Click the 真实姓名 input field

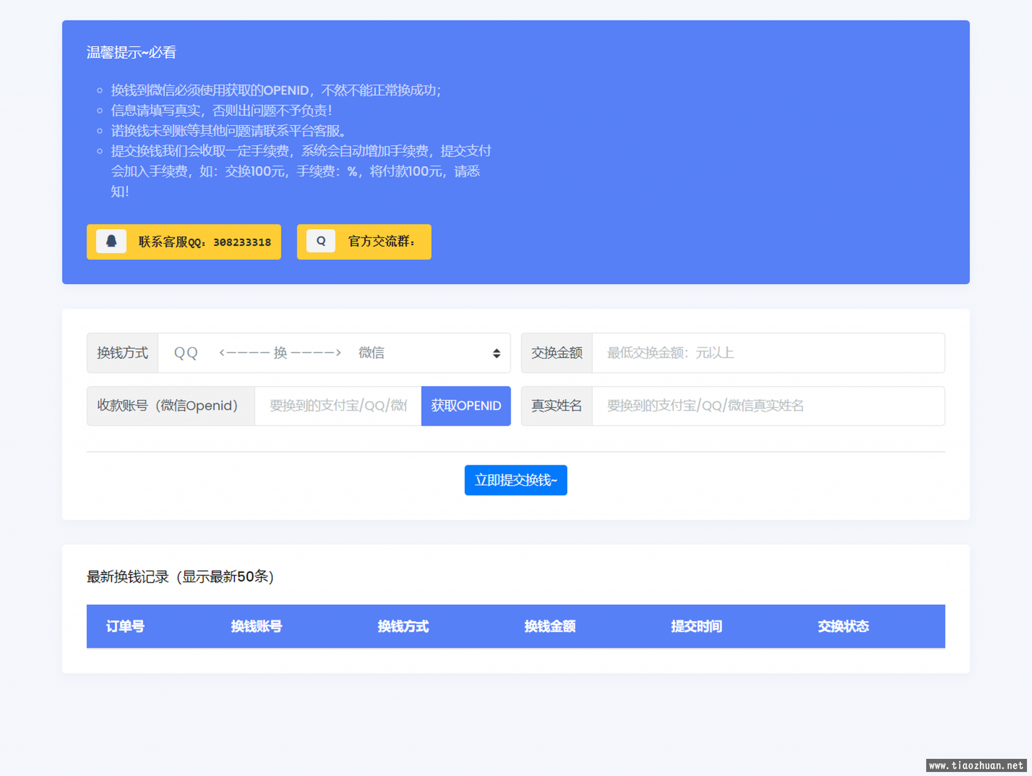pos(768,406)
